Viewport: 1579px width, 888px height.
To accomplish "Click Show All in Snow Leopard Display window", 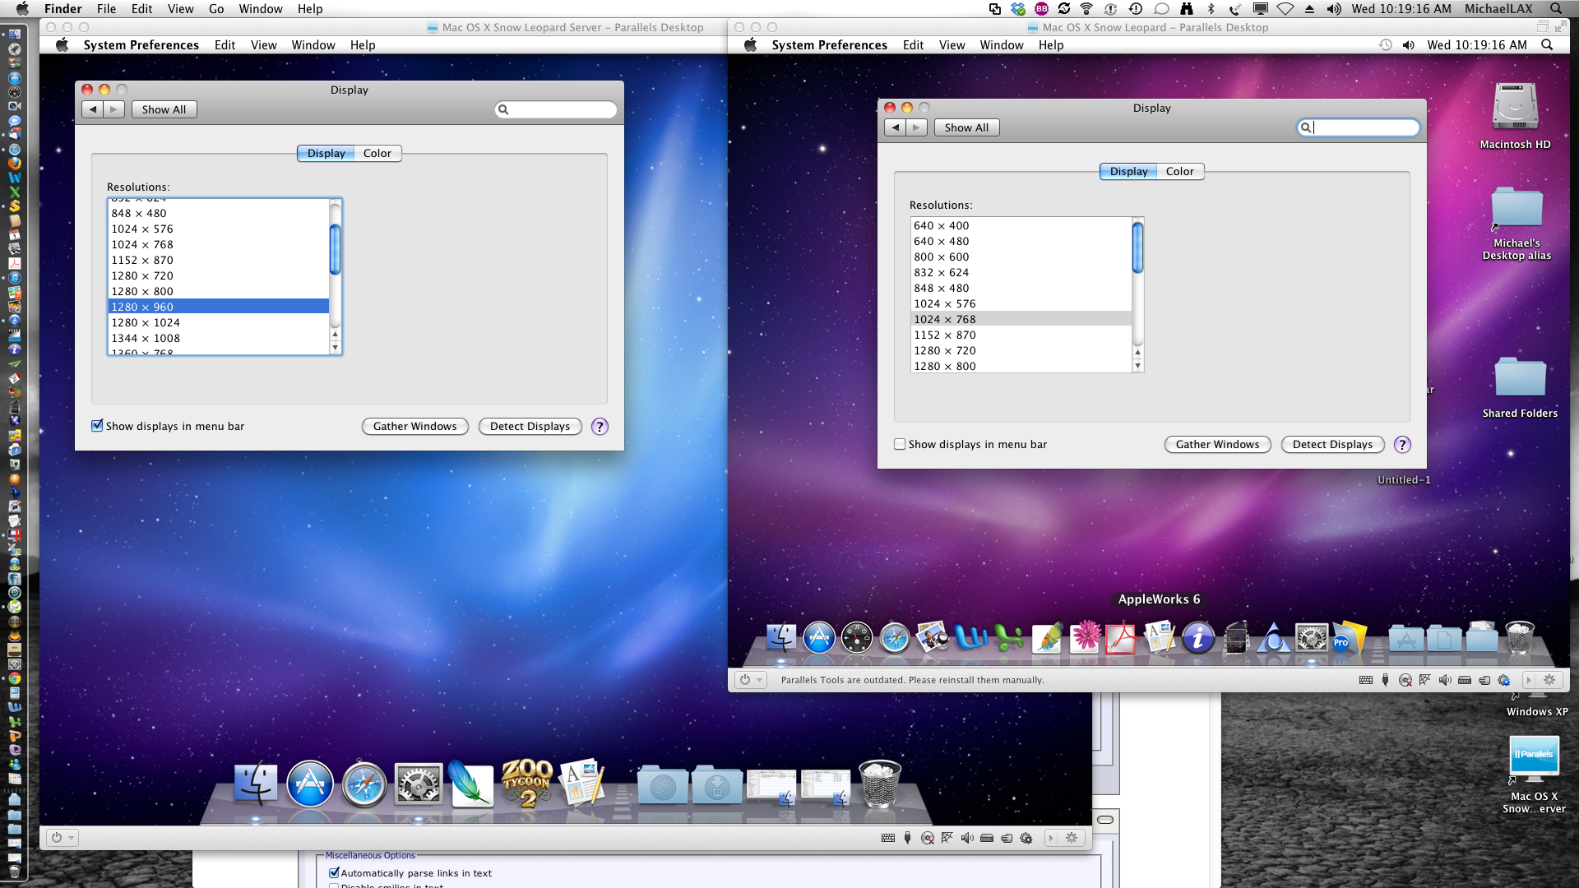I will [966, 127].
